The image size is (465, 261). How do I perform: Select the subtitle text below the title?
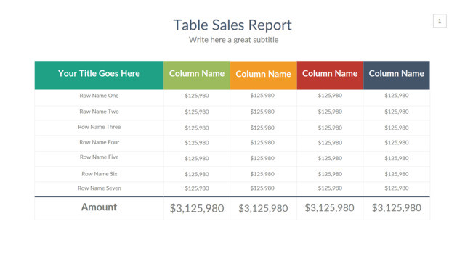coord(234,40)
